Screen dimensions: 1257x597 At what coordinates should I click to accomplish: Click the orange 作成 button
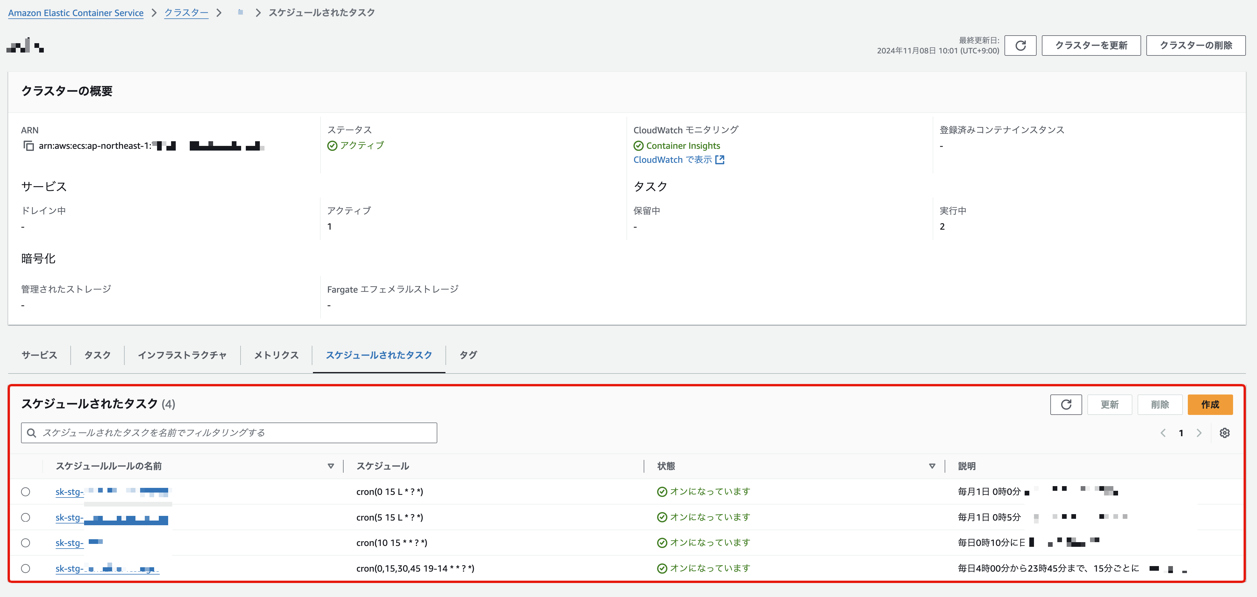1210,404
